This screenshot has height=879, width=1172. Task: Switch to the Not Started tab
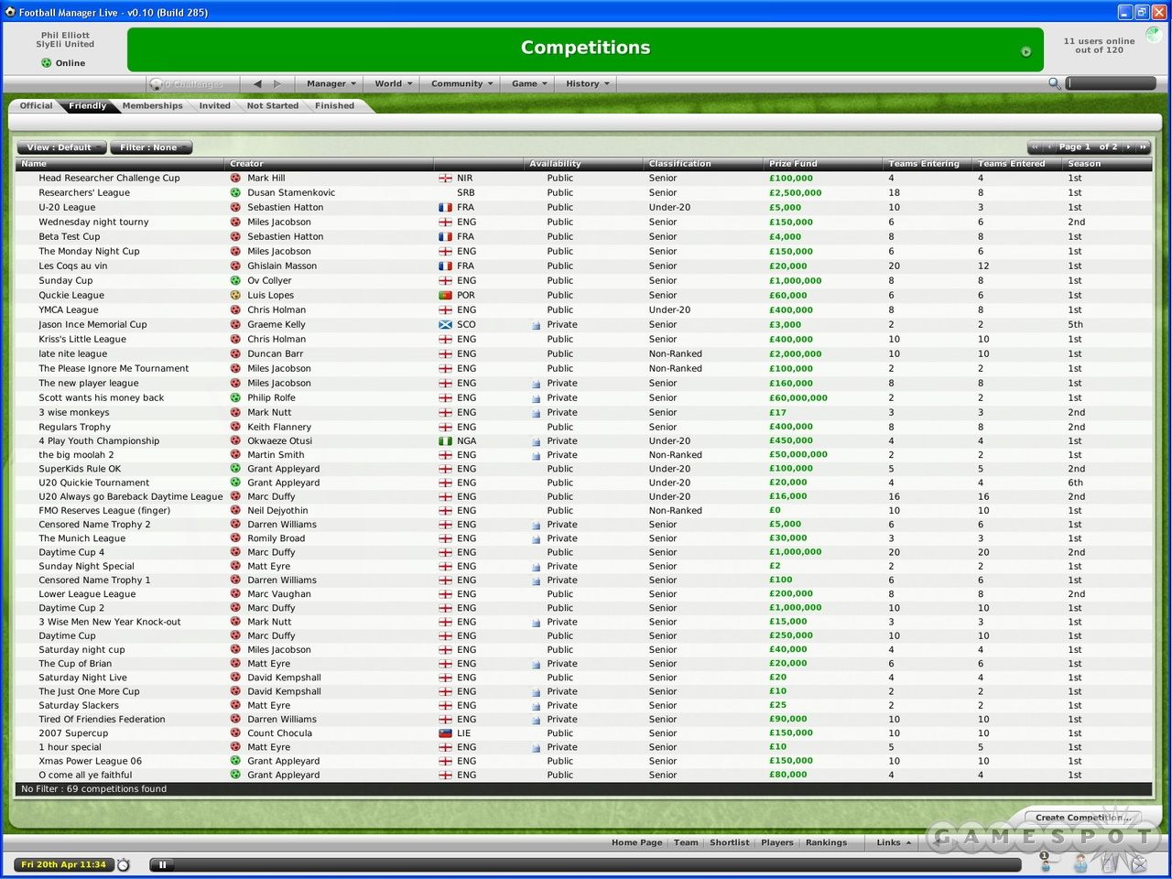(x=273, y=106)
